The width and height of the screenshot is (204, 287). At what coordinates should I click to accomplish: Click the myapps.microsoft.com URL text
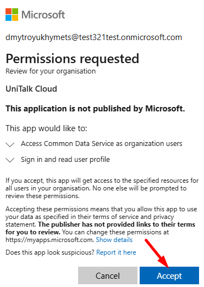pos(50,240)
